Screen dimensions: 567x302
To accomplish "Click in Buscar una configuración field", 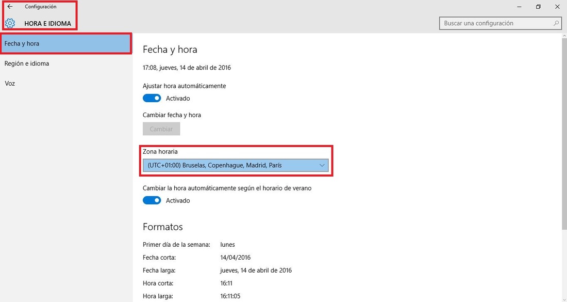I will click(501, 23).
